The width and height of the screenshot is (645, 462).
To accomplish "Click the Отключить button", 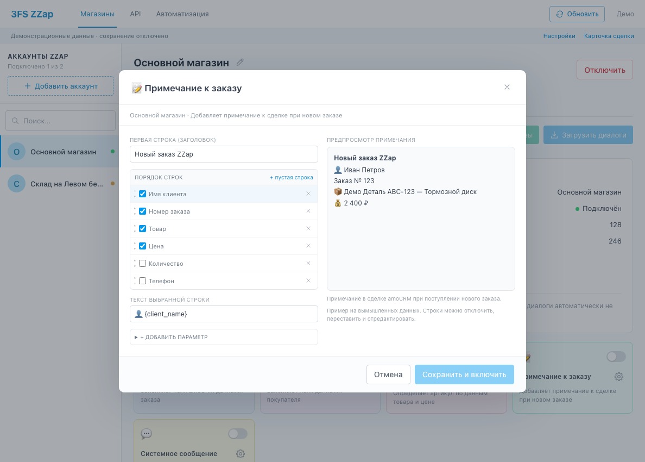I will click(605, 70).
